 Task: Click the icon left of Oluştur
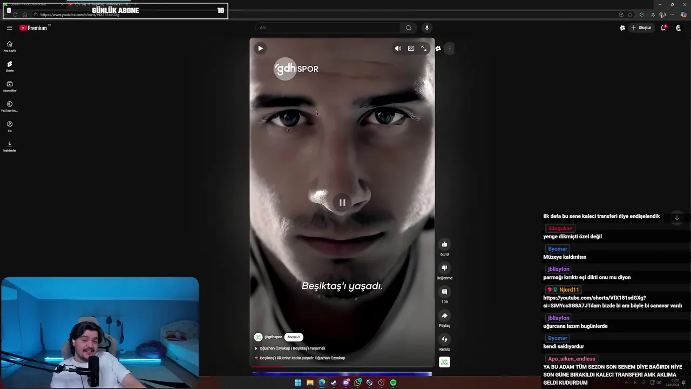point(622,28)
